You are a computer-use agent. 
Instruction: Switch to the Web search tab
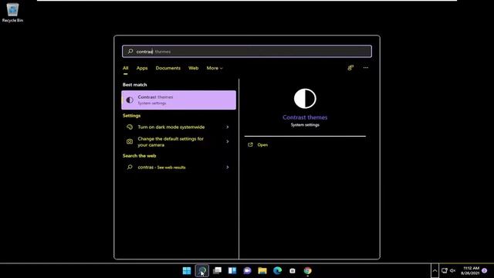(194, 68)
